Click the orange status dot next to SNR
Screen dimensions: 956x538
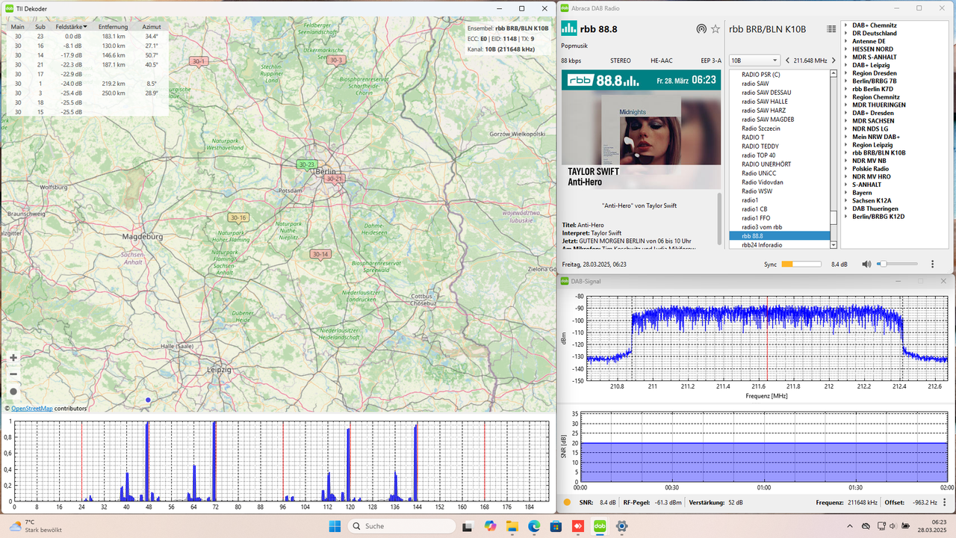pos(565,502)
